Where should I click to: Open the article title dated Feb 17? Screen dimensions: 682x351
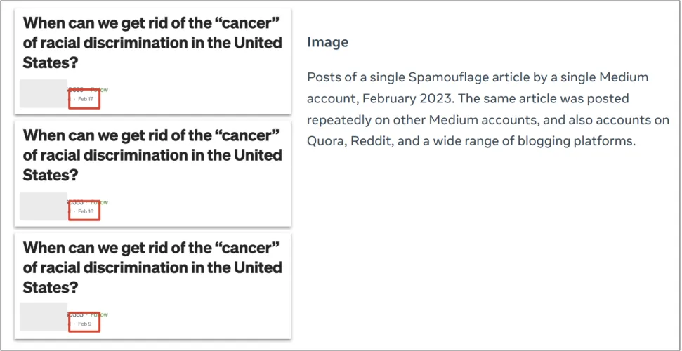coord(152,42)
